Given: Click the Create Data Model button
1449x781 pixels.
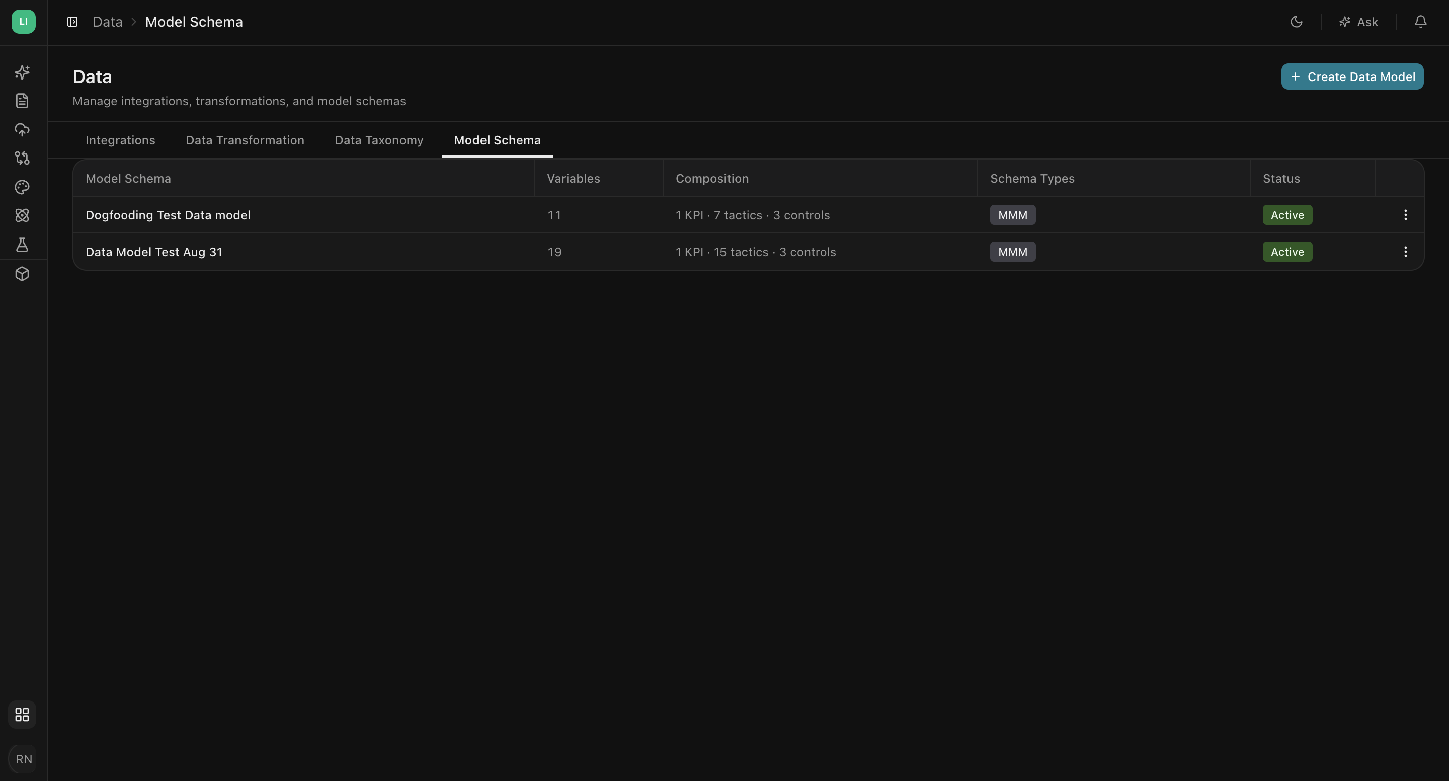Looking at the screenshot, I should pyautogui.click(x=1352, y=76).
